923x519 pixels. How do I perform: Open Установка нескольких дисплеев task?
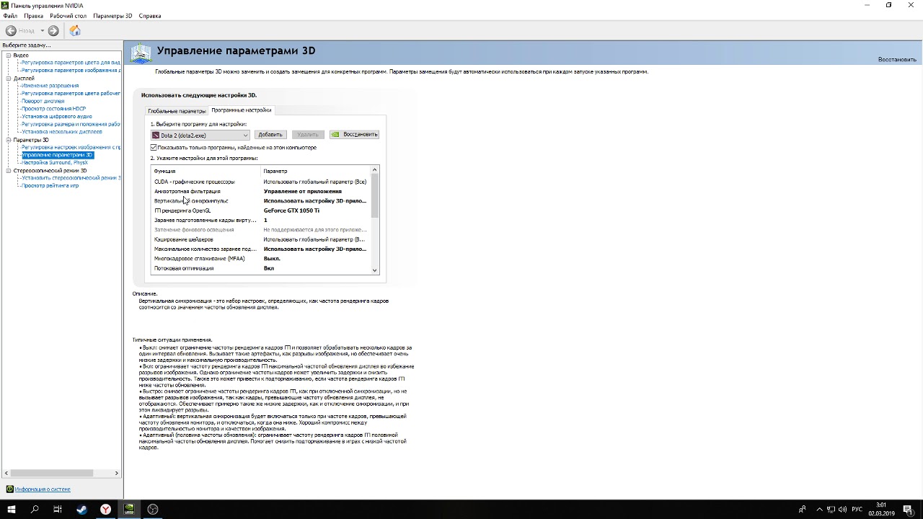click(61, 132)
